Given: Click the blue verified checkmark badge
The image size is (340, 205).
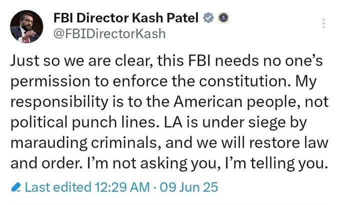Looking at the screenshot, I should (208, 18).
